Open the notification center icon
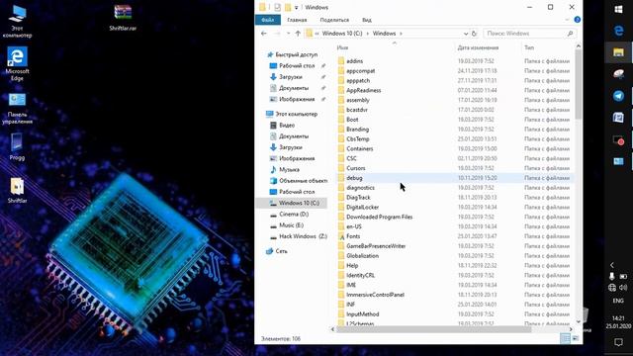The height and width of the screenshot is (356, 633). click(x=618, y=342)
